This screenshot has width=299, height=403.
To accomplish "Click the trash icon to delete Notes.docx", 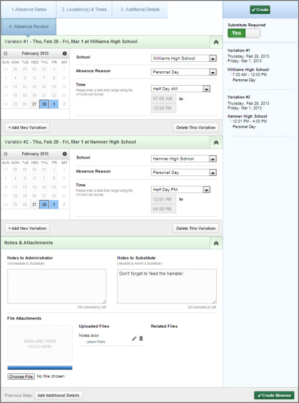I will (141, 338).
